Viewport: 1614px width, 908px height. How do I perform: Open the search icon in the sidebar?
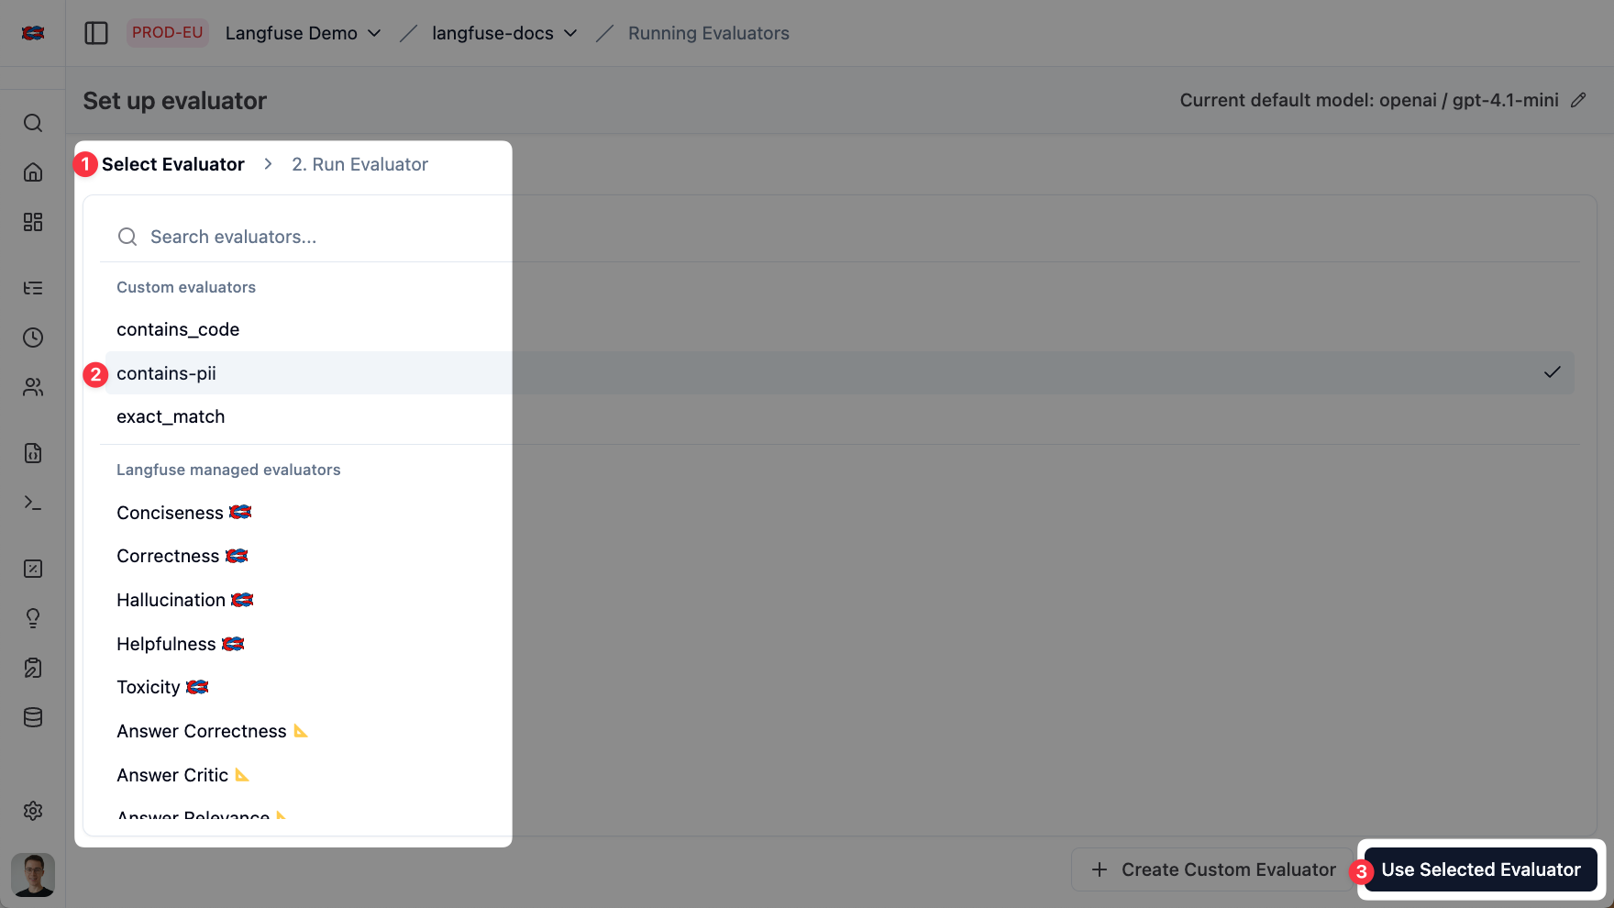click(x=33, y=123)
